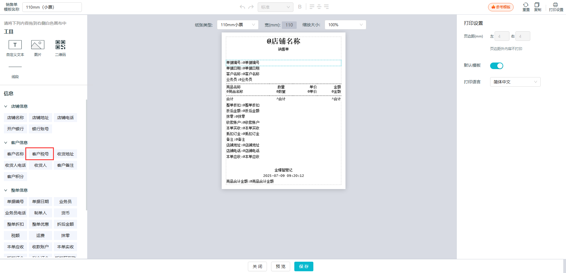Toggle bold (B) formatting
The height and width of the screenshot is (273, 566).
click(300, 7)
